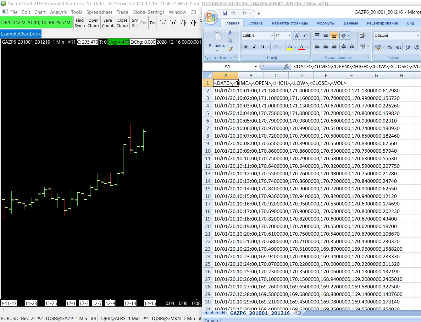
Task: Select the GAZP6_201001_201216 sheet tab
Action: 260,313
